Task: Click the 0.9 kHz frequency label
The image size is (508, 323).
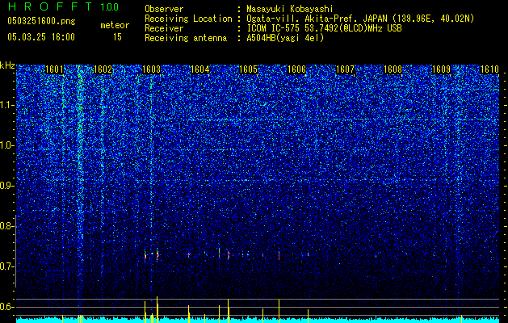Action: [x=7, y=186]
